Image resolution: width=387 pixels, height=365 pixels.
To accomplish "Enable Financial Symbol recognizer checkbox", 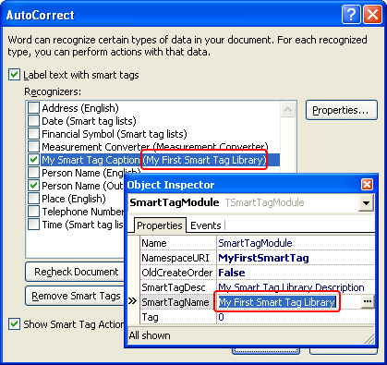I will (x=33, y=134).
